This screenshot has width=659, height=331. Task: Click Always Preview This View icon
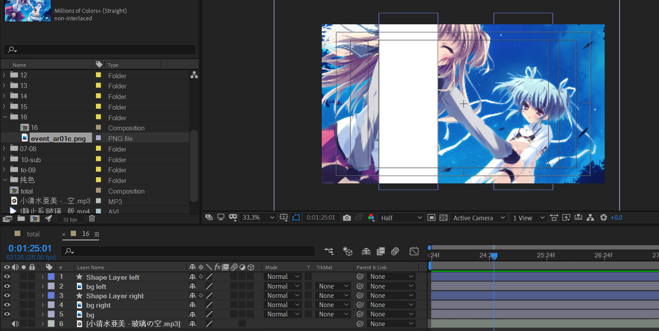pyautogui.click(x=209, y=217)
